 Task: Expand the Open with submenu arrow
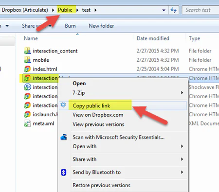(182, 146)
